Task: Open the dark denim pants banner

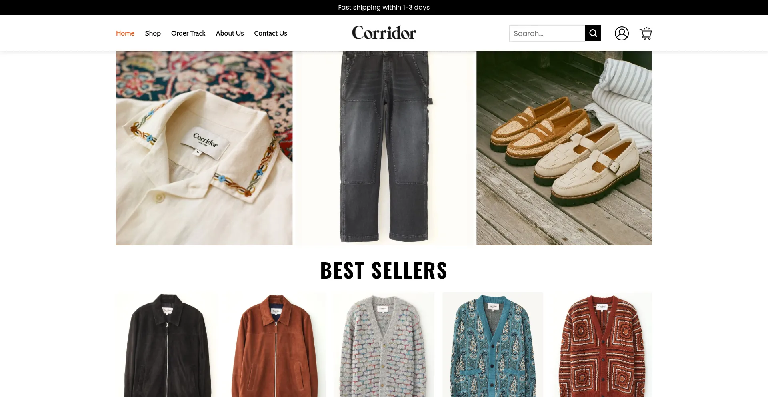Action: [384, 148]
